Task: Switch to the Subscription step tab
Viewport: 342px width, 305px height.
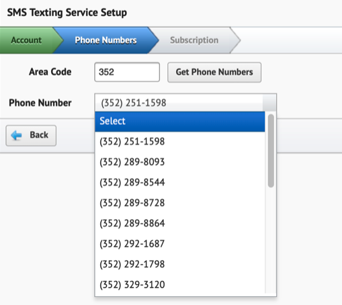Action: tap(194, 40)
